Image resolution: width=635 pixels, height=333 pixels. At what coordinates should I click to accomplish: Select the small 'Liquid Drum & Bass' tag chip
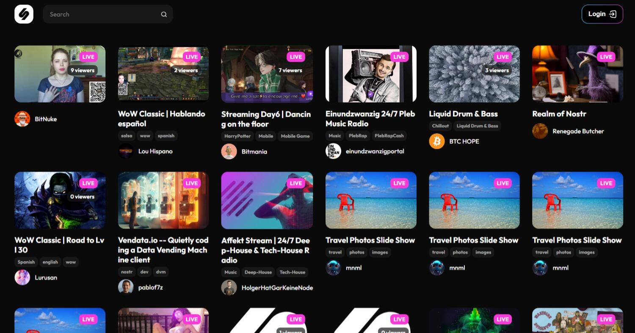click(478, 126)
